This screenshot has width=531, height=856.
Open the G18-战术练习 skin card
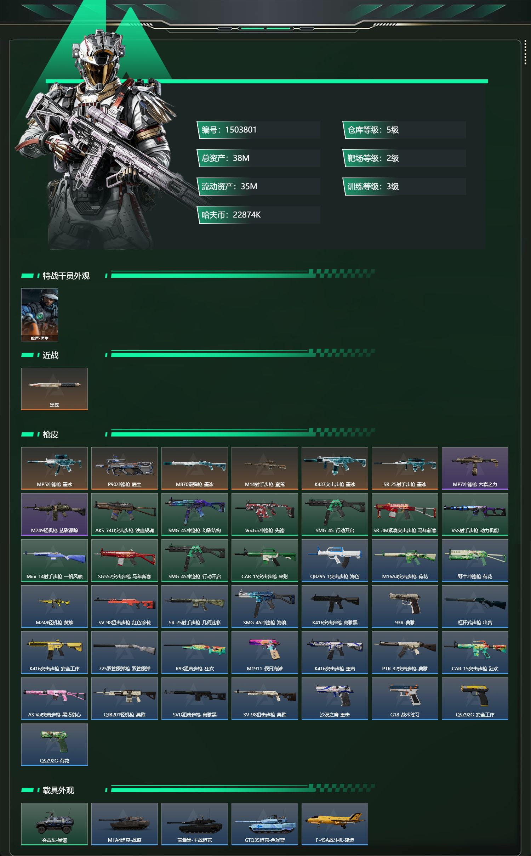click(x=405, y=698)
